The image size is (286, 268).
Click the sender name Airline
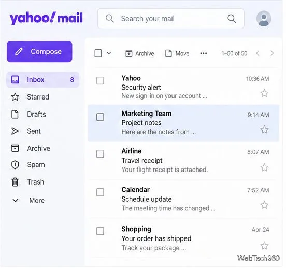click(x=132, y=151)
